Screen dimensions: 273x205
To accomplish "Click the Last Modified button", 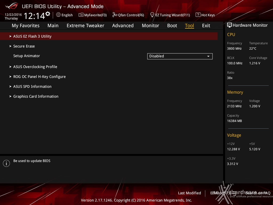I will click(x=190, y=193).
